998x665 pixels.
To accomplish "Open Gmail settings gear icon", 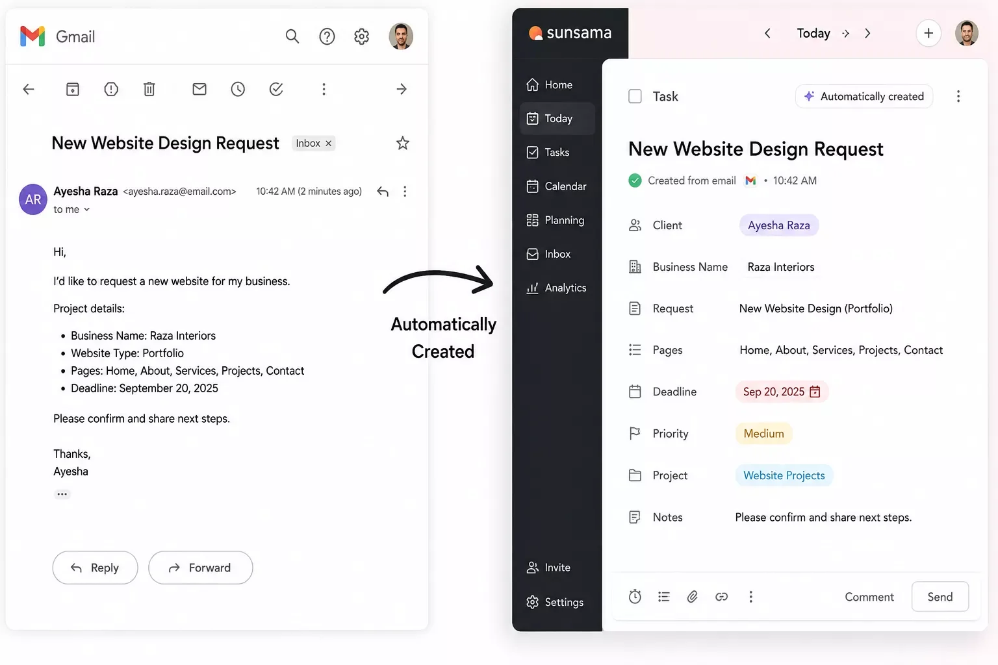I will click(x=362, y=36).
